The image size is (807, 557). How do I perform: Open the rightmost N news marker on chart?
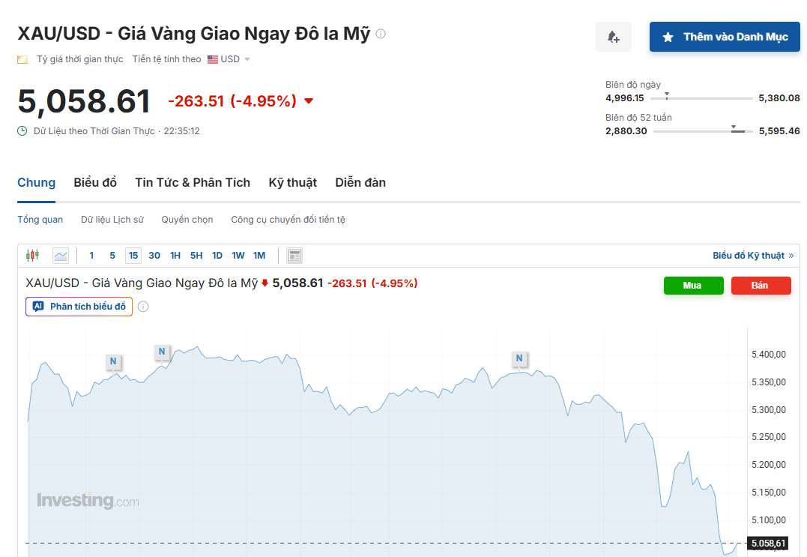point(519,358)
